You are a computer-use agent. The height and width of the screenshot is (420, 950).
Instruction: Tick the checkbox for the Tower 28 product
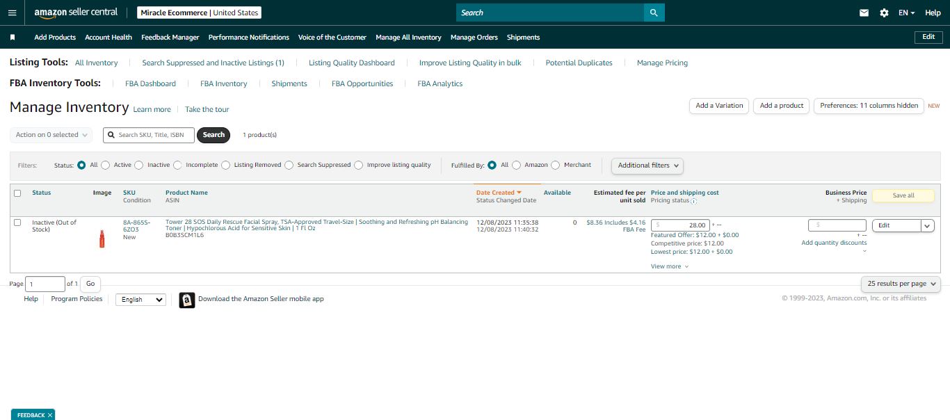click(17, 223)
